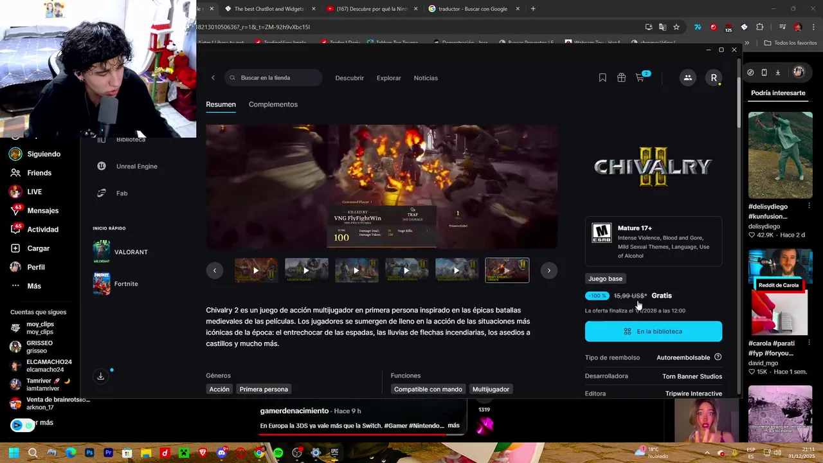
Task: Open Descubrir in Epic store nav
Action: 350,78
